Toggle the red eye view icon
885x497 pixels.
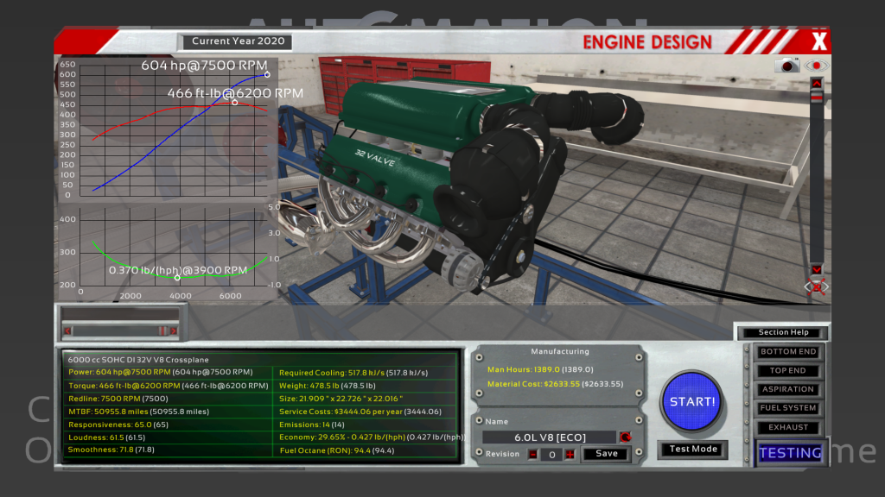tap(816, 66)
